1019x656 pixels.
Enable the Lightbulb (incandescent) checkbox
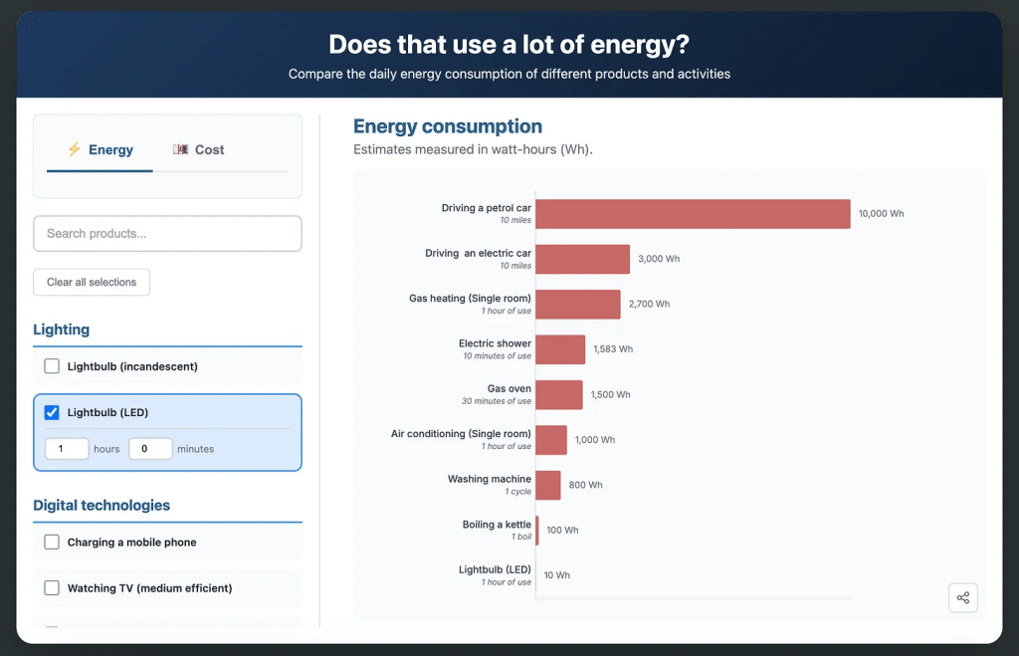click(x=52, y=366)
